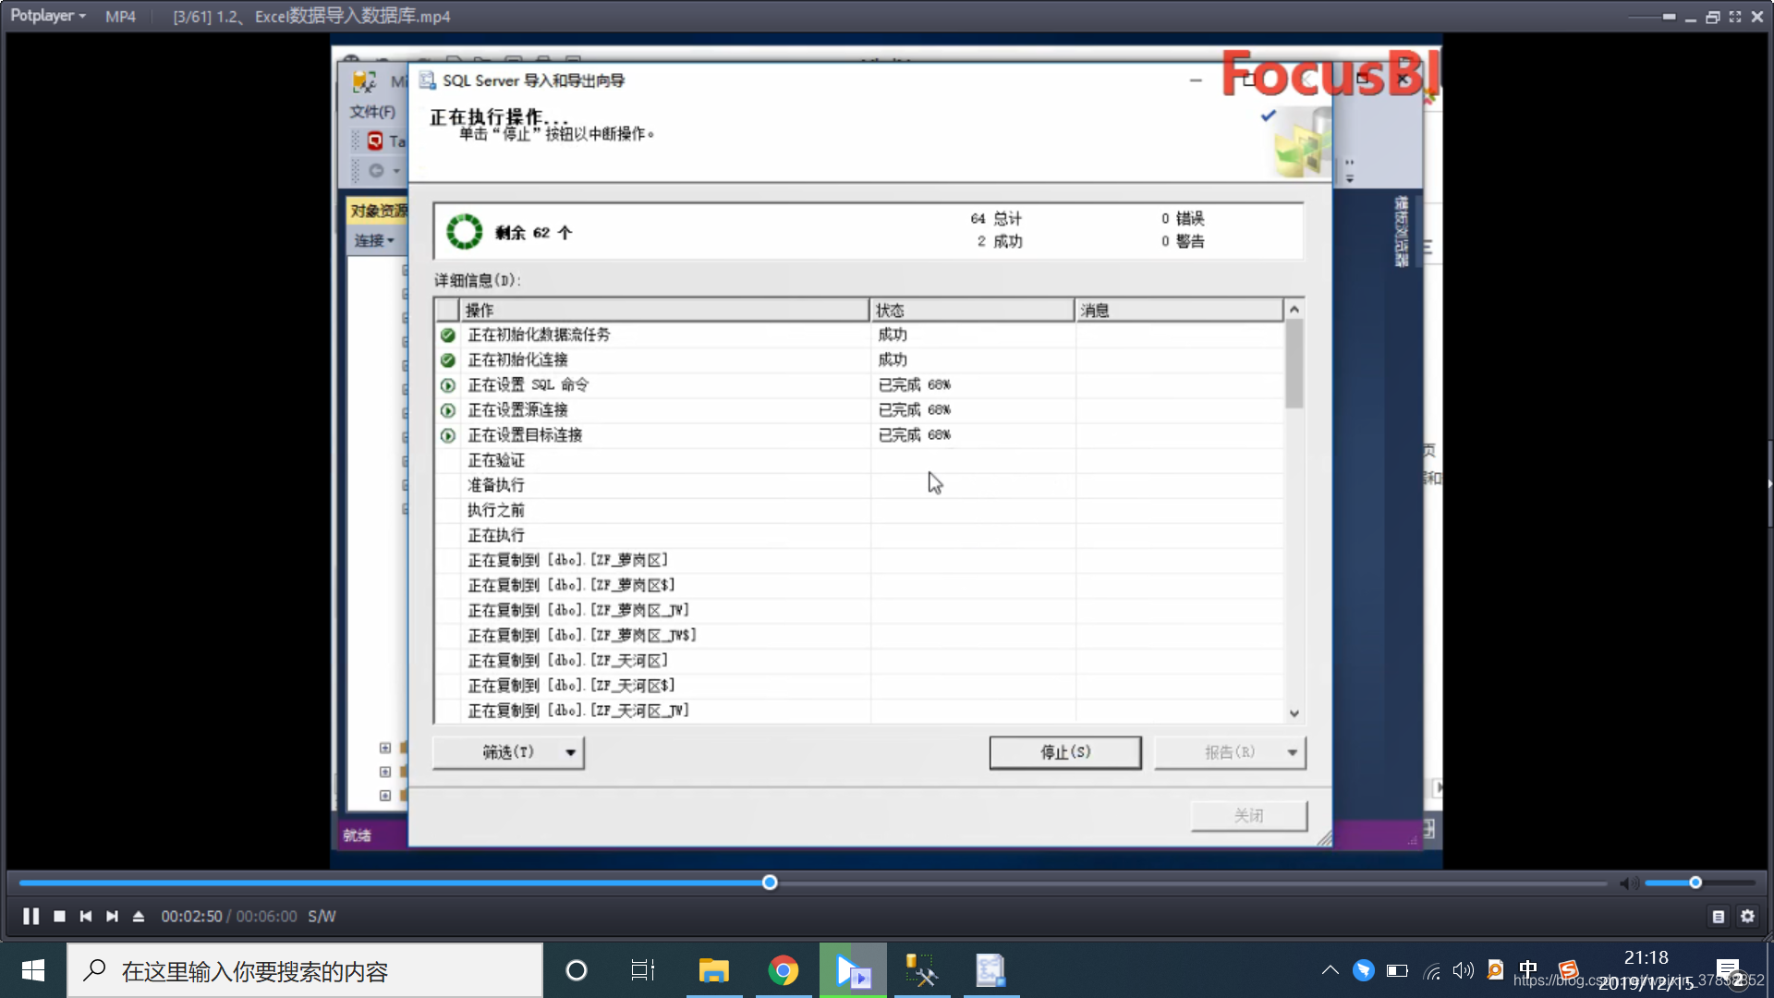This screenshot has width=1774, height=998.
Task: Open Chrome from the taskbar
Action: 783,970
